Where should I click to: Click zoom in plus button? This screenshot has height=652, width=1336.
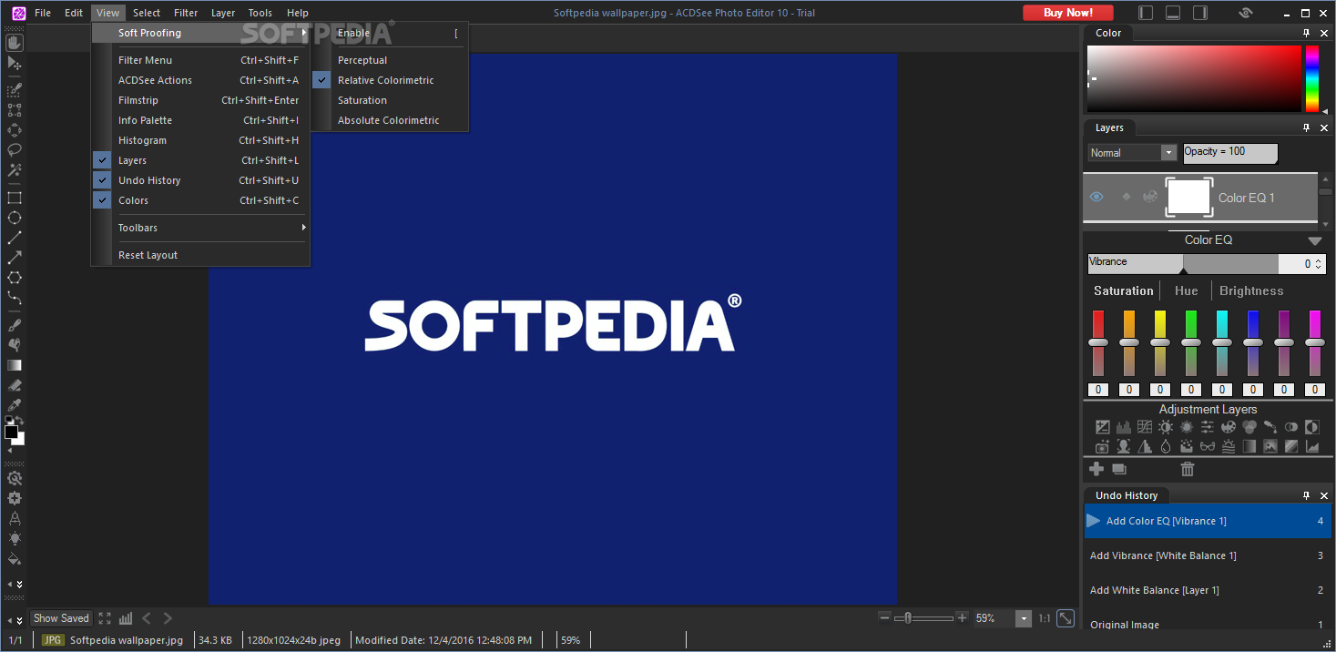click(x=963, y=617)
